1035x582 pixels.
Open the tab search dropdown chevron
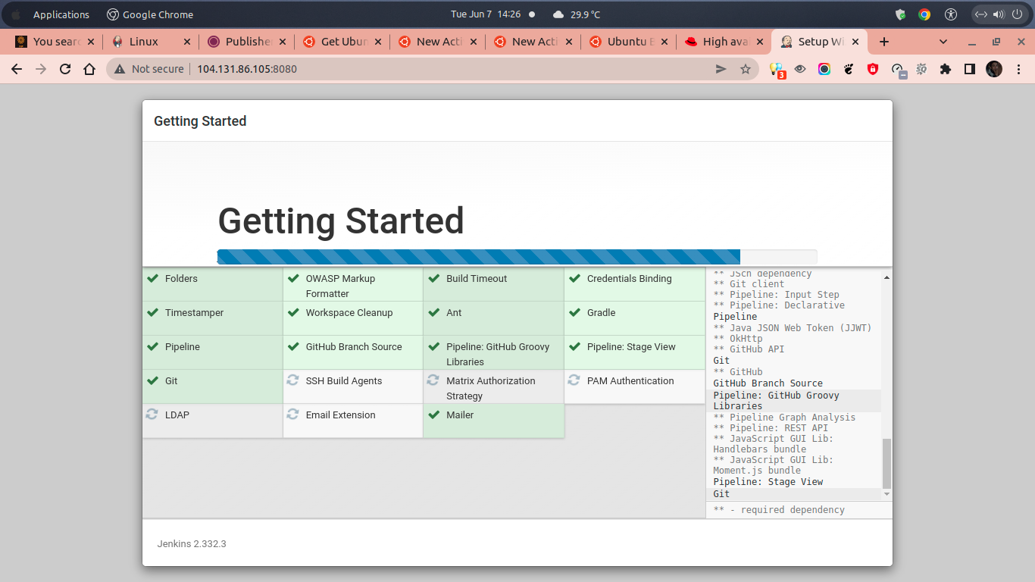coord(943,42)
